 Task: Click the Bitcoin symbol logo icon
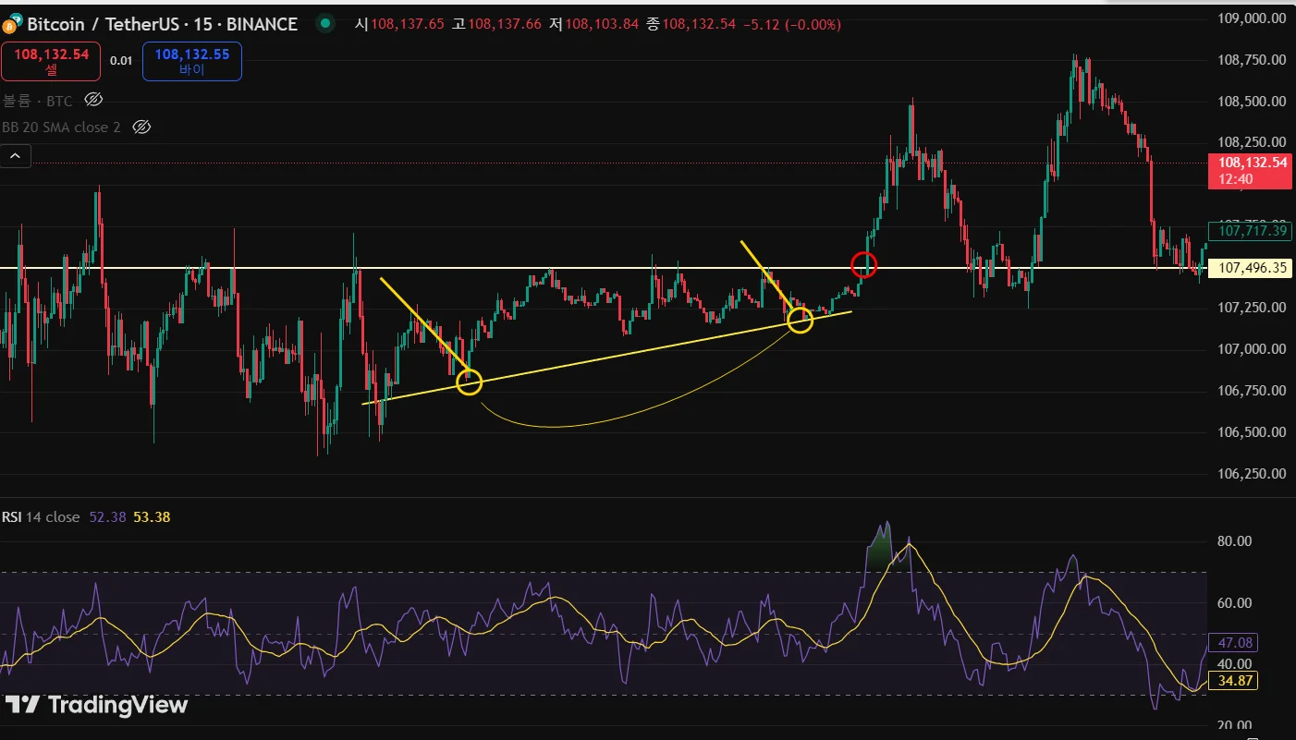[x=11, y=24]
